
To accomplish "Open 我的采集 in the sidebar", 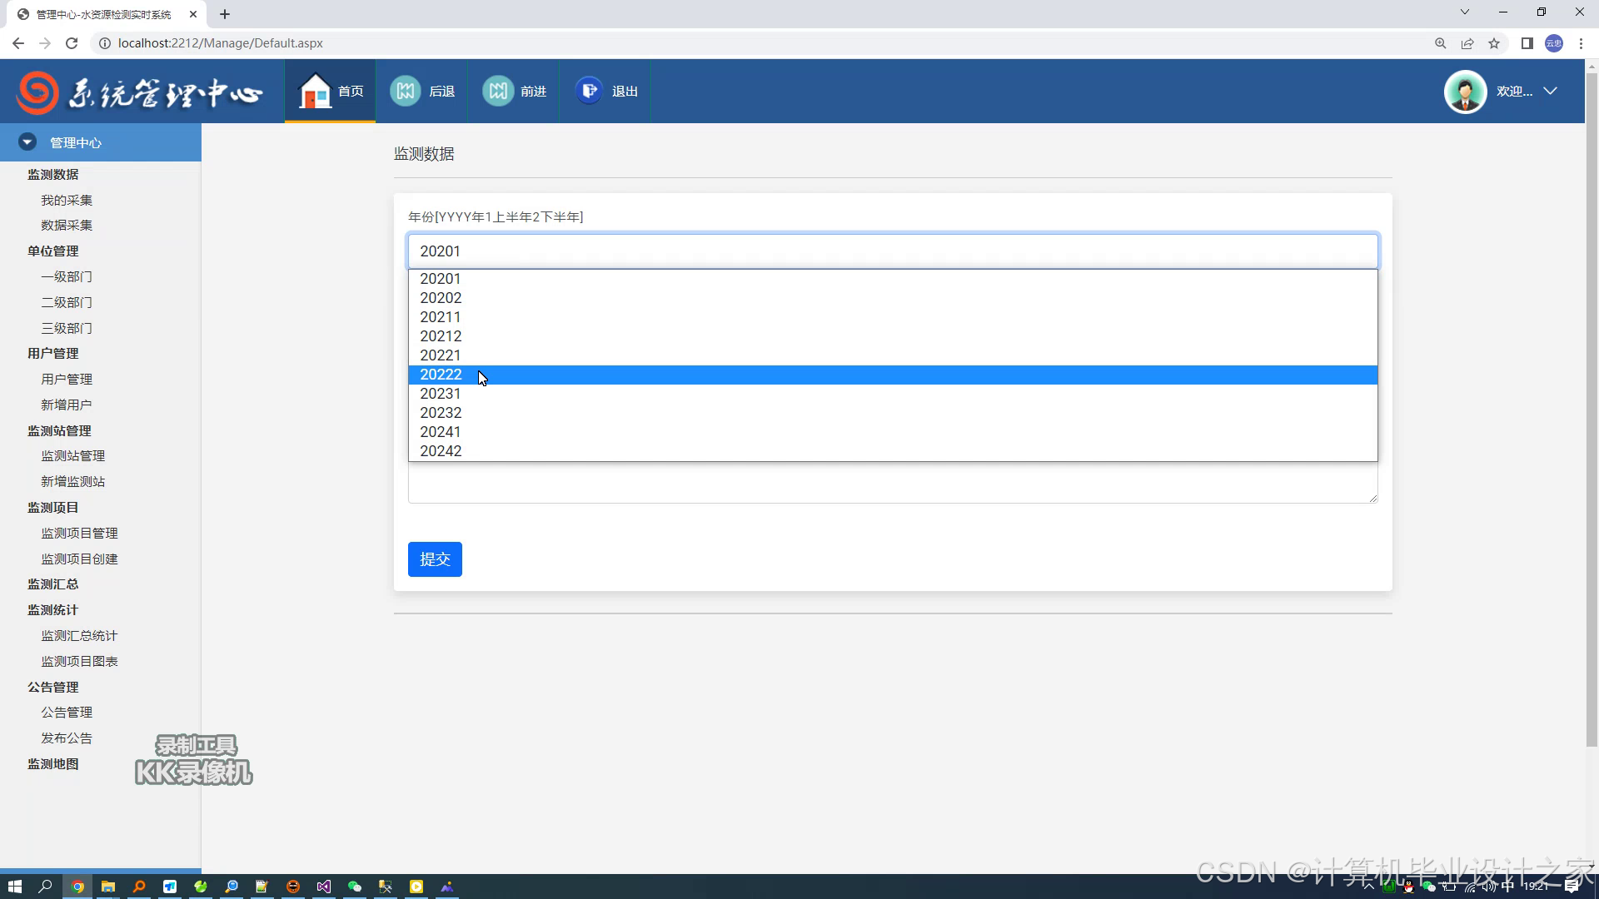I will [x=67, y=201].
